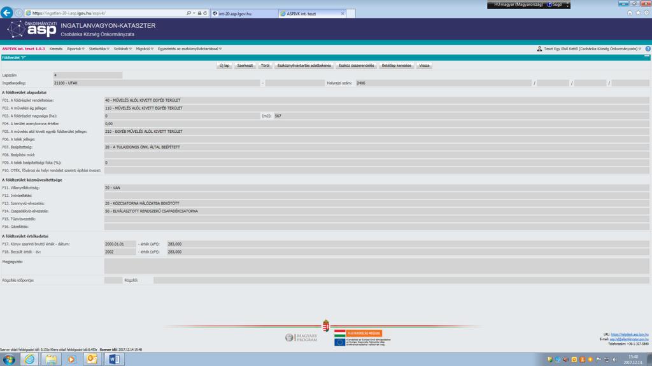652x366 pixels.
Task: Switch to ASPIVK int. teszt tab
Action: 312,13
